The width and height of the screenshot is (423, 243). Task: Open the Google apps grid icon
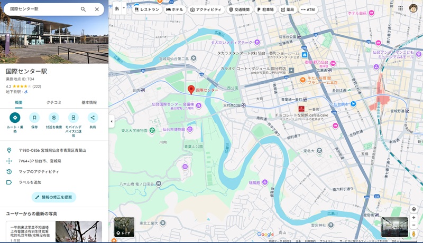[400, 9]
